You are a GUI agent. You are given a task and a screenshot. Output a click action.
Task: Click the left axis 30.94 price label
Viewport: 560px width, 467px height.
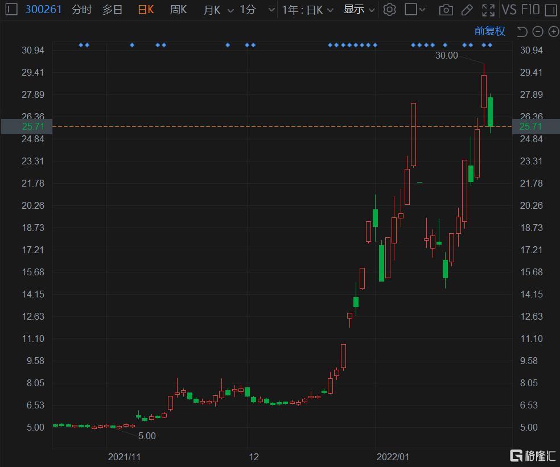[x=33, y=51]
